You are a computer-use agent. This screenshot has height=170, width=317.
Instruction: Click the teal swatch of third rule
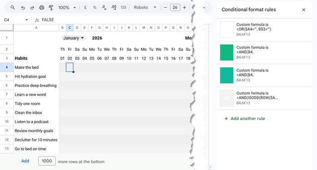tap(227, 75)
